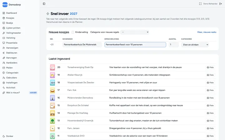This screenshot has width=225, height=140.
Task: Open Lijsten printen in the sidebar
Action: point(13,28)
